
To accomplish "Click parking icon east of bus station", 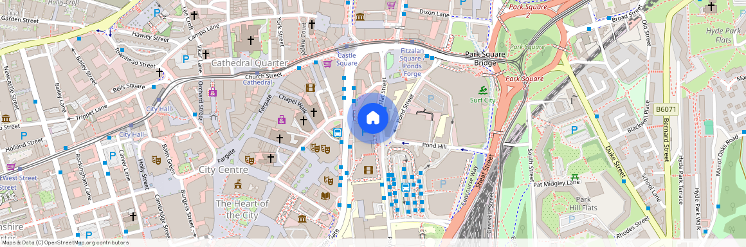I will click(x=443, y=184).
